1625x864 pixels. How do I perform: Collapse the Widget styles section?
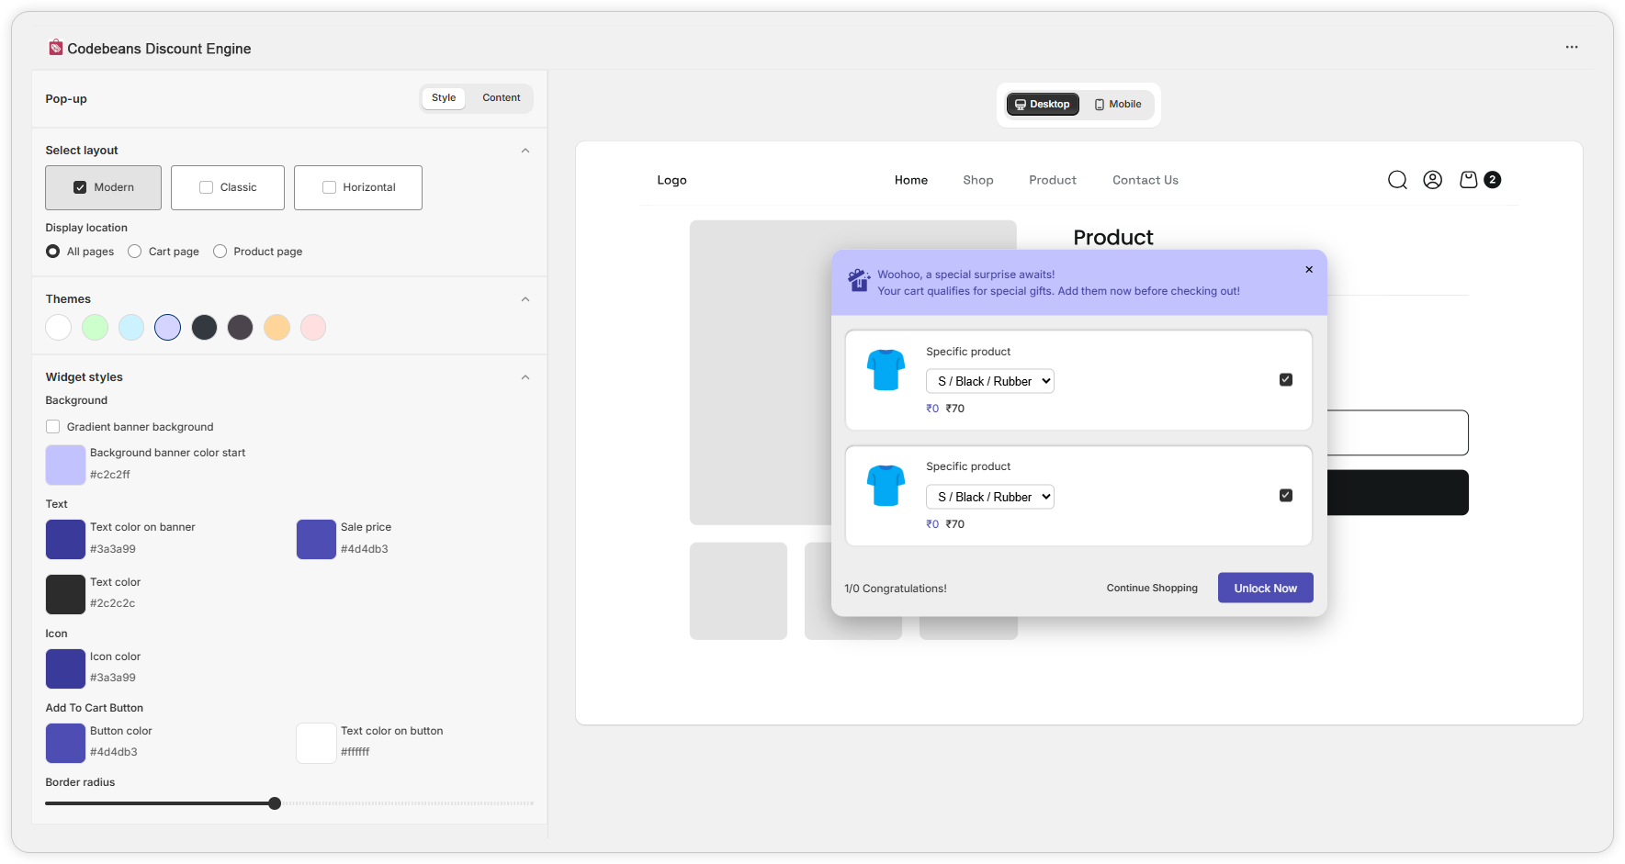point(525,377)
